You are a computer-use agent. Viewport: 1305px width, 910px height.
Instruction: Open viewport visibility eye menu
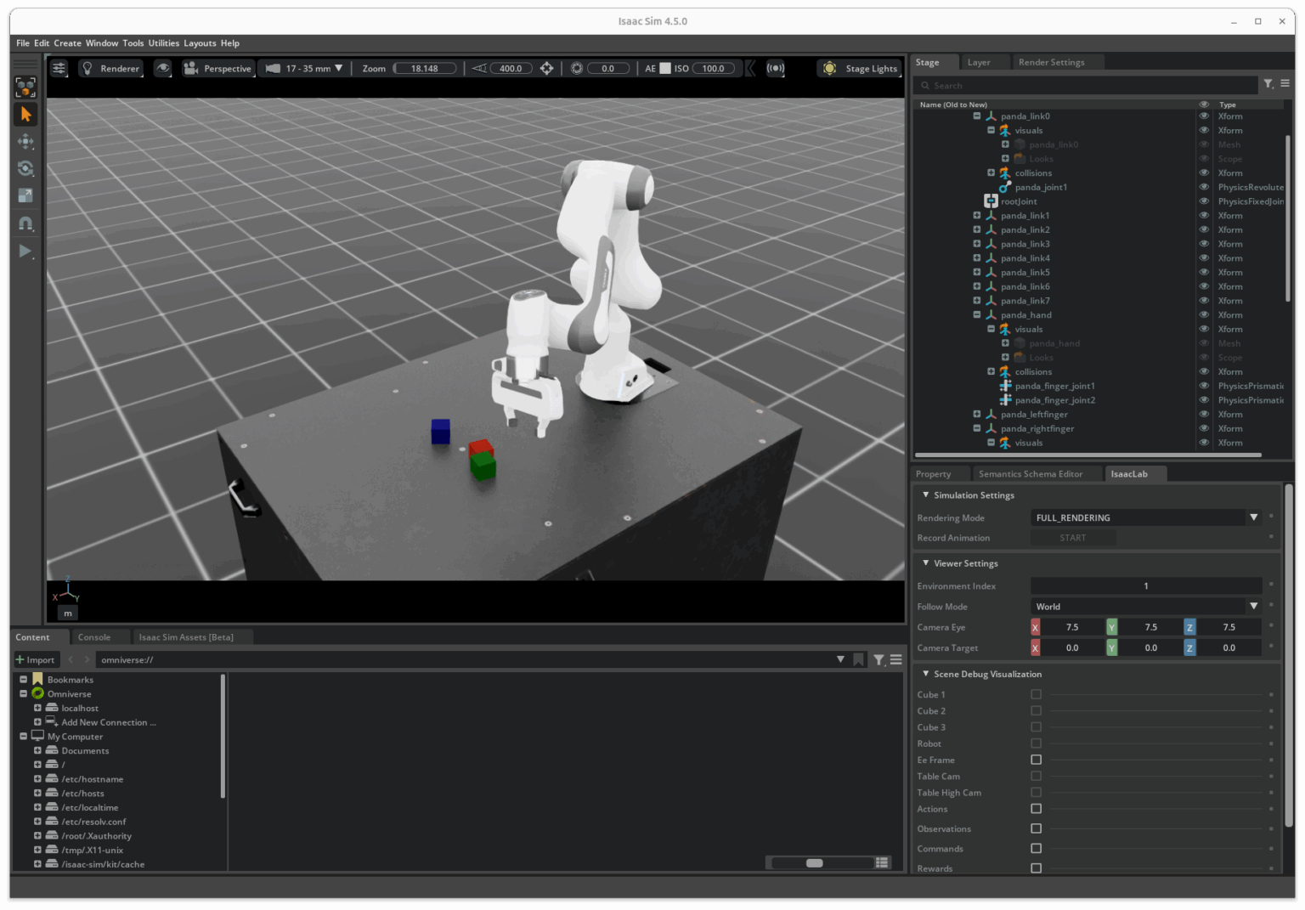point(163,69)
